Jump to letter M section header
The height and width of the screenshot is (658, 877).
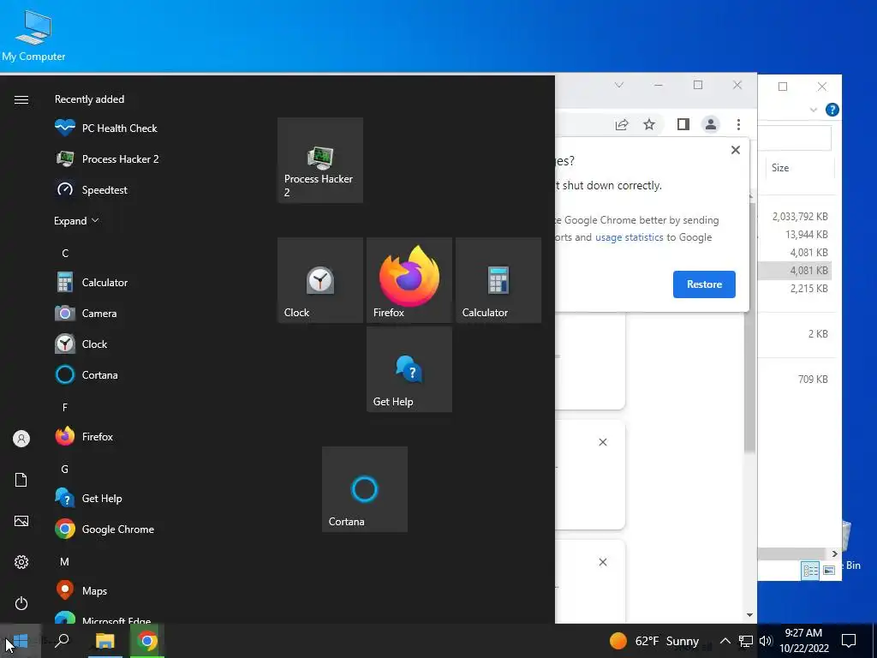pyautogui.click(x=65, y=561)
